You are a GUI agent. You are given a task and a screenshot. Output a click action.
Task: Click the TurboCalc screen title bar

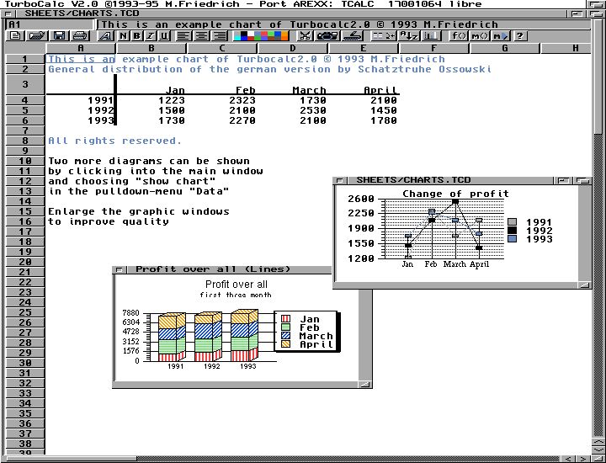tap(294, 4)
